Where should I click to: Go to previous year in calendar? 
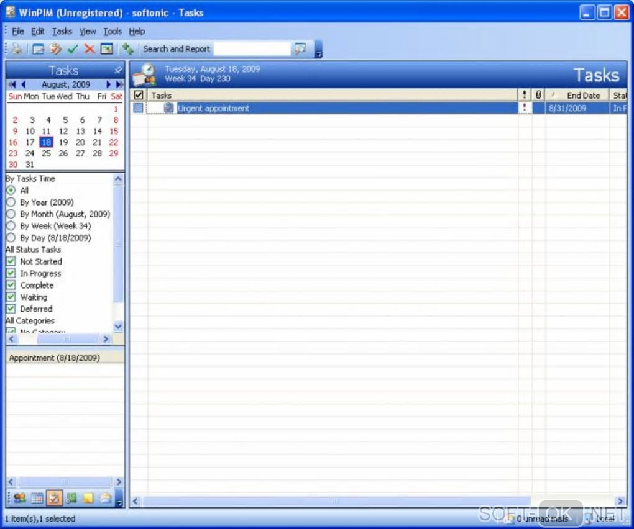[x=12, y=84]
